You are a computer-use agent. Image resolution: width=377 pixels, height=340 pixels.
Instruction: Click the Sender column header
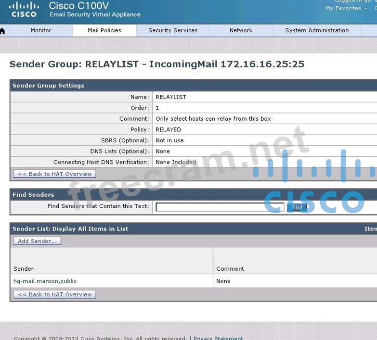click(24, 269)
